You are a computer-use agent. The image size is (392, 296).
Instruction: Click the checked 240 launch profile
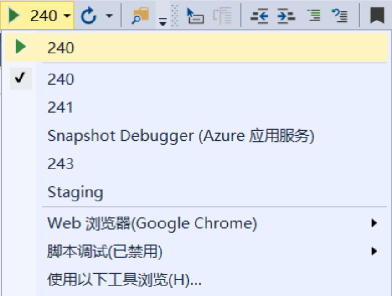(61, 79)
